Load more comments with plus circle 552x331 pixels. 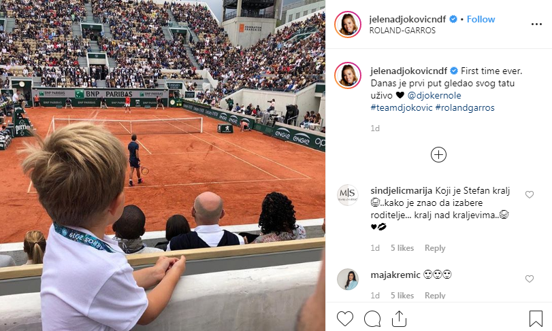tap(438, 154)
